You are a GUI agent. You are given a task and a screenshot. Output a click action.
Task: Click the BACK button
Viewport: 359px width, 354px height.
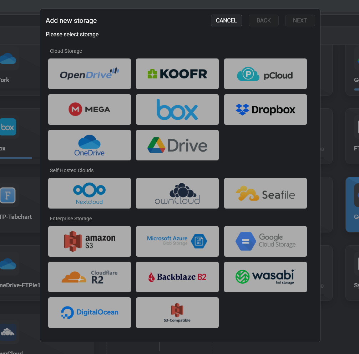click(263, 21)
